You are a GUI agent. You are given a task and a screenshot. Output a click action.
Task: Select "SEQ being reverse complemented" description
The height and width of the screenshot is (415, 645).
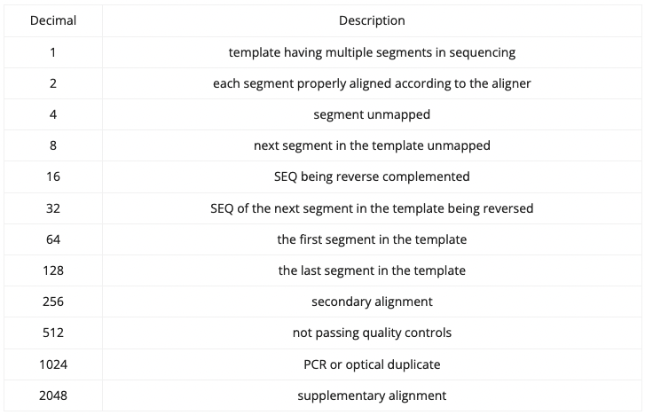pyautogui.click(x=372, y=176)
